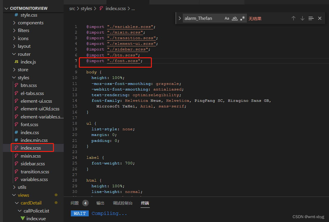The width and height of the screenshot is (329, 222).
Task: Expand the icons folder
Action: click(14, 38)
